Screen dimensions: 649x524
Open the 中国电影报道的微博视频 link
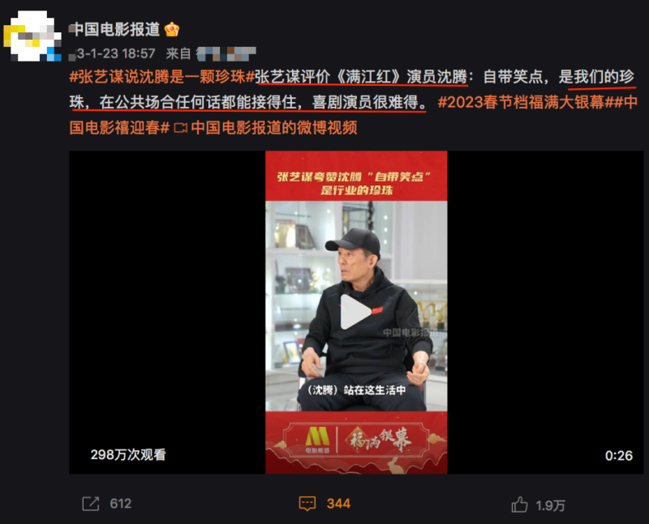[274, 128]
